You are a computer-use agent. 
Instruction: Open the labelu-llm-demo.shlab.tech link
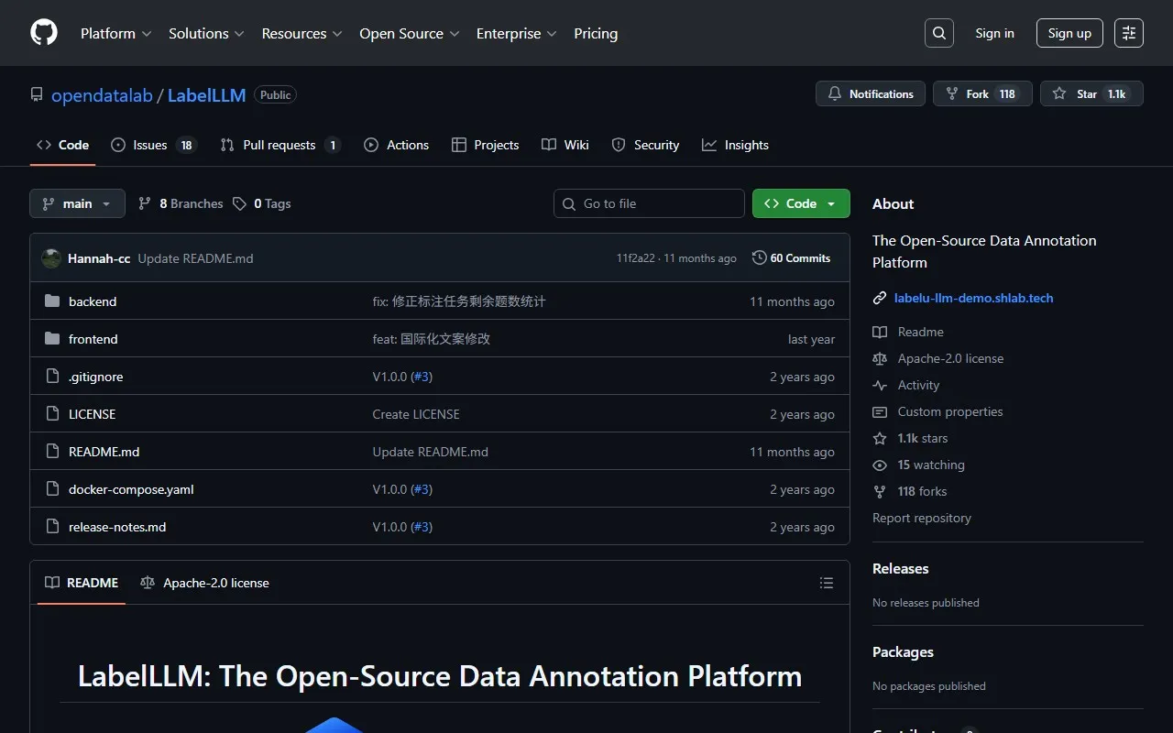[x=973, y=298]
